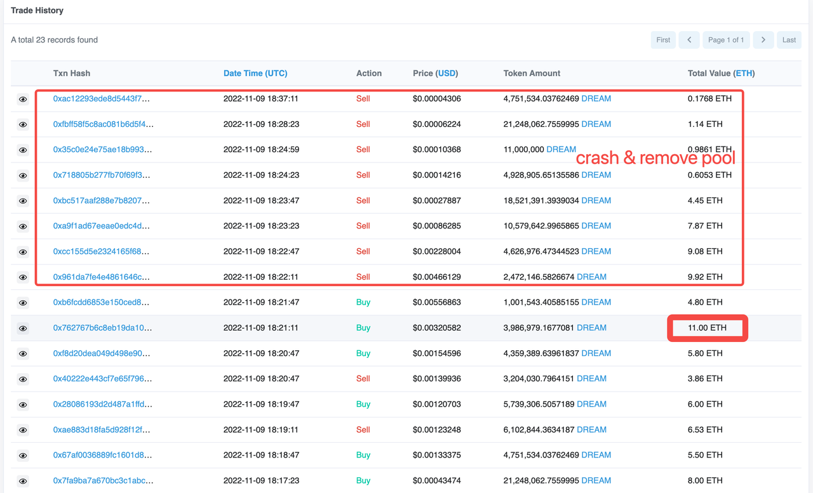This screenshot has height=493, width=813.
Task: Click the First page button
Action: point(663,40)
